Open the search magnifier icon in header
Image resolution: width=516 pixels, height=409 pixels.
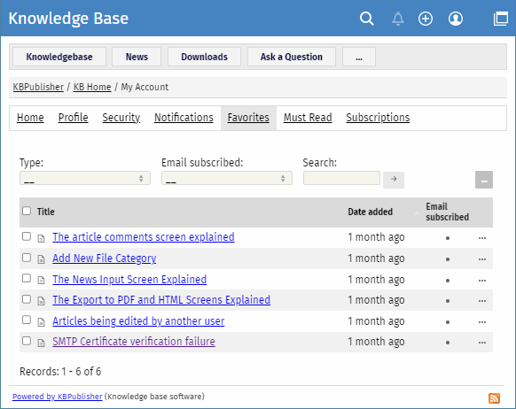coord(366,19)
